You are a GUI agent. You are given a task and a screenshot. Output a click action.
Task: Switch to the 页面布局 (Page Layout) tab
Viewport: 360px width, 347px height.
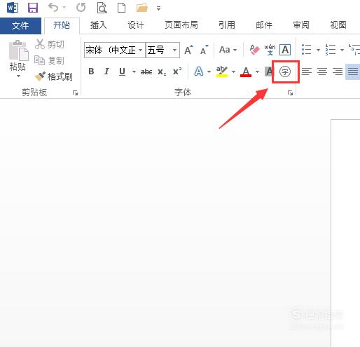181,25
